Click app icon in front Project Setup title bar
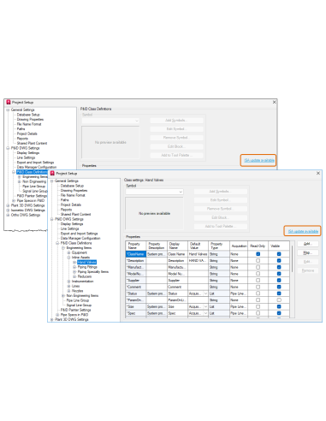 52,174
